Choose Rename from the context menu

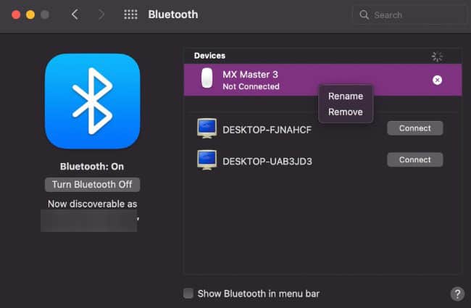tap(346, 96)
